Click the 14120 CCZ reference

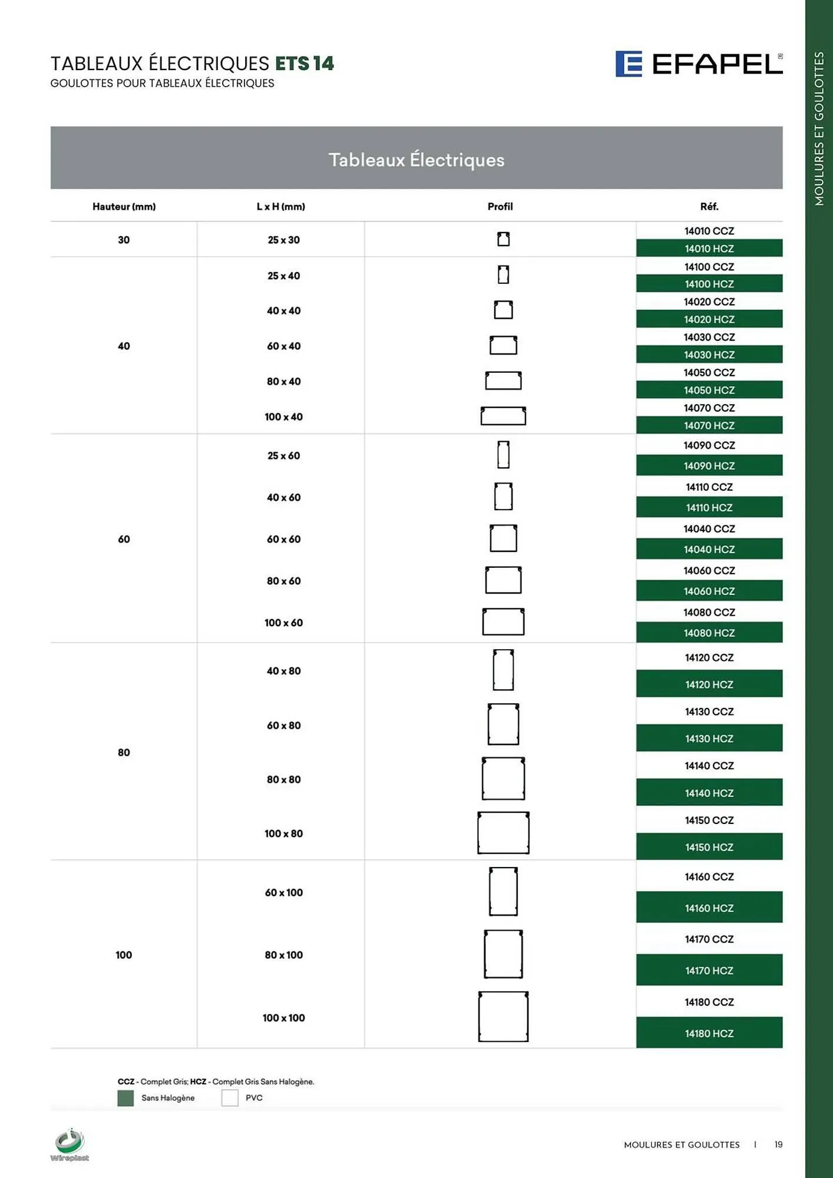tap(709, 657)
